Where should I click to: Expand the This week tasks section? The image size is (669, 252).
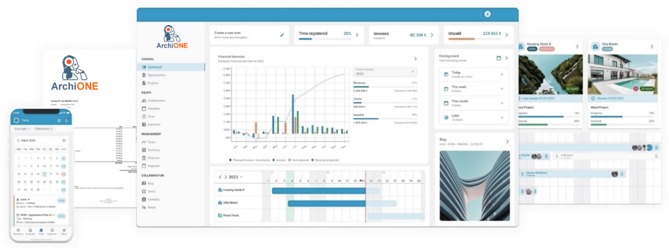coord(501,89)
